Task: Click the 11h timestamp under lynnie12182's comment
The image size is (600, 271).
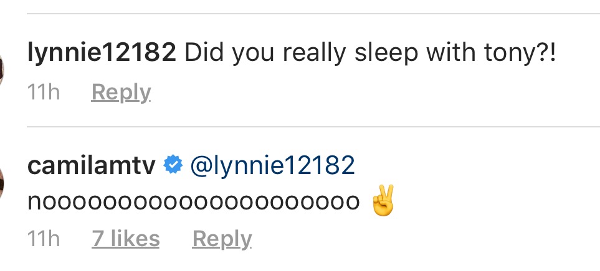Action: pyautogui.click(x=44, y=92)
